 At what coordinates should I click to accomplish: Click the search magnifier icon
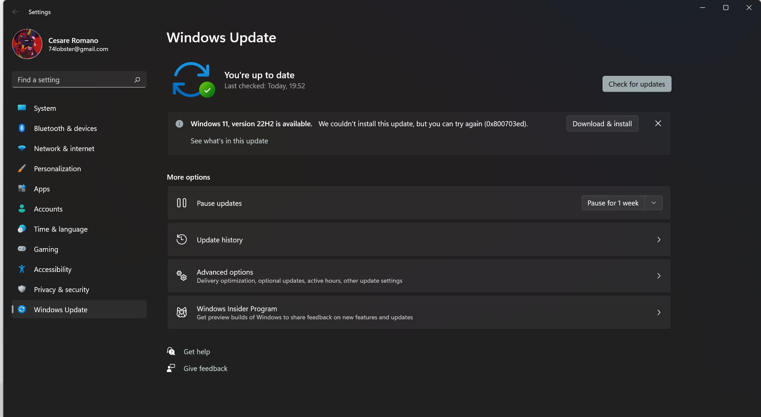click(137, 80)
